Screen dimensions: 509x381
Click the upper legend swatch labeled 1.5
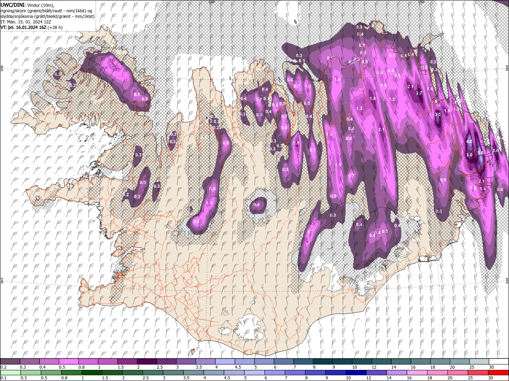click(x=127, y=362)
